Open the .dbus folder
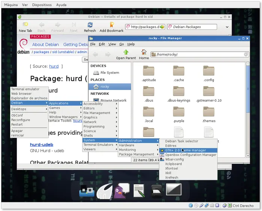 pyautogui.click(x=149, y=94)
